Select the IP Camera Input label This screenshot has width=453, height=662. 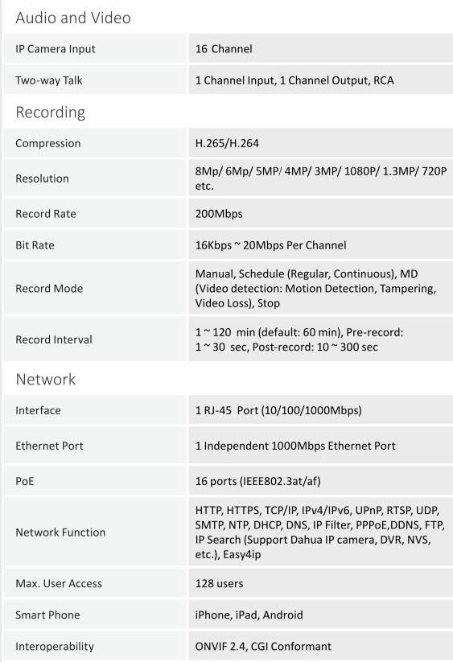point(56,49)
